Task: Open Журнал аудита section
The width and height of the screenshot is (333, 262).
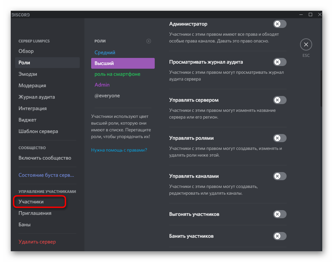Action: pyautogui.click(x=47, y=97)
